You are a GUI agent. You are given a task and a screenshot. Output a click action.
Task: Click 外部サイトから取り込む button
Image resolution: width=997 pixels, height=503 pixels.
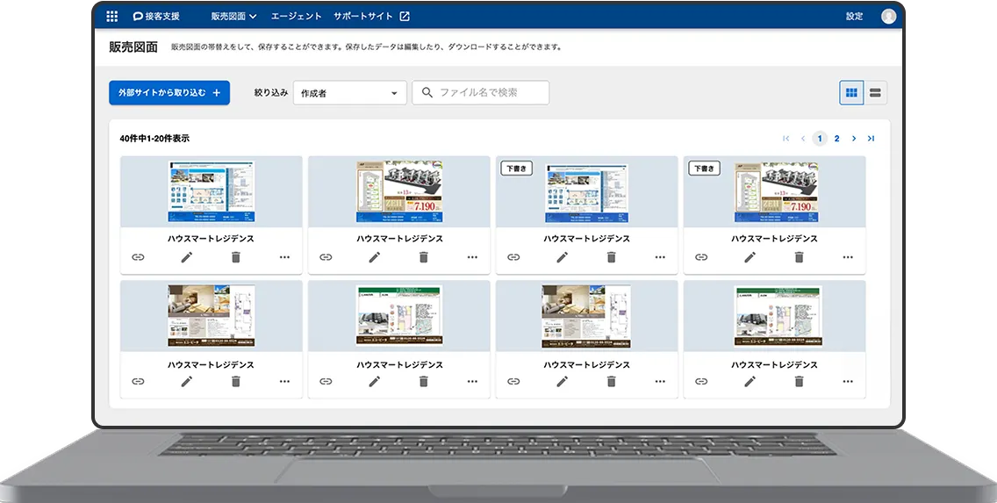point(169,93)
